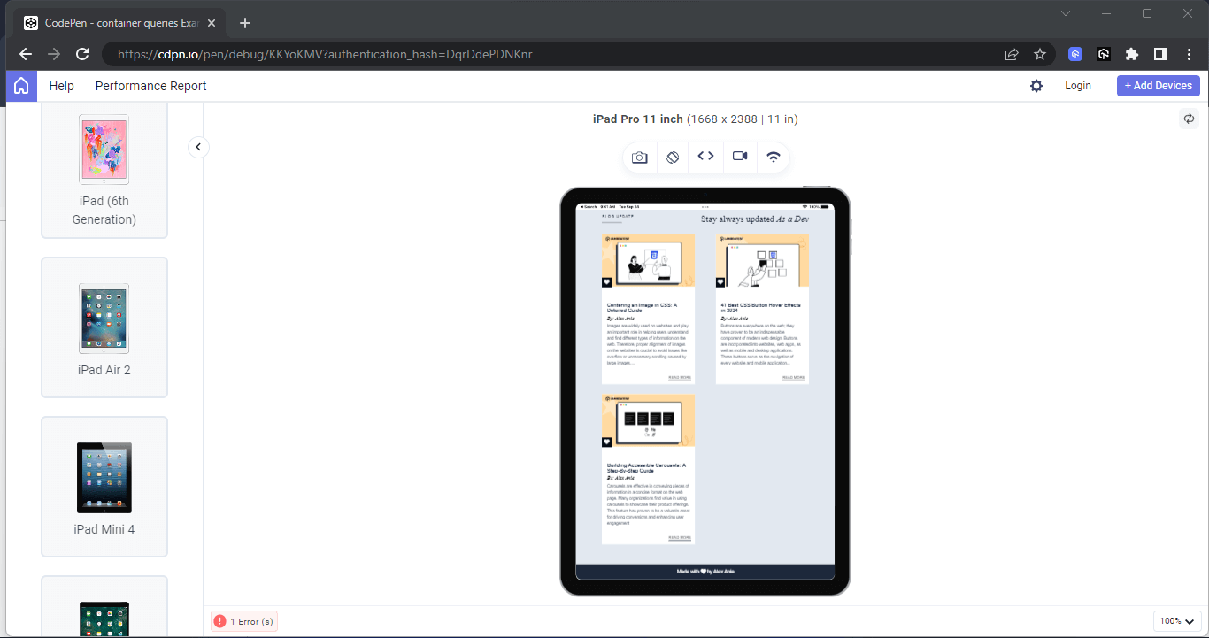
Task: Click the + Add Devices button
Action: (x=1158, y=85)
